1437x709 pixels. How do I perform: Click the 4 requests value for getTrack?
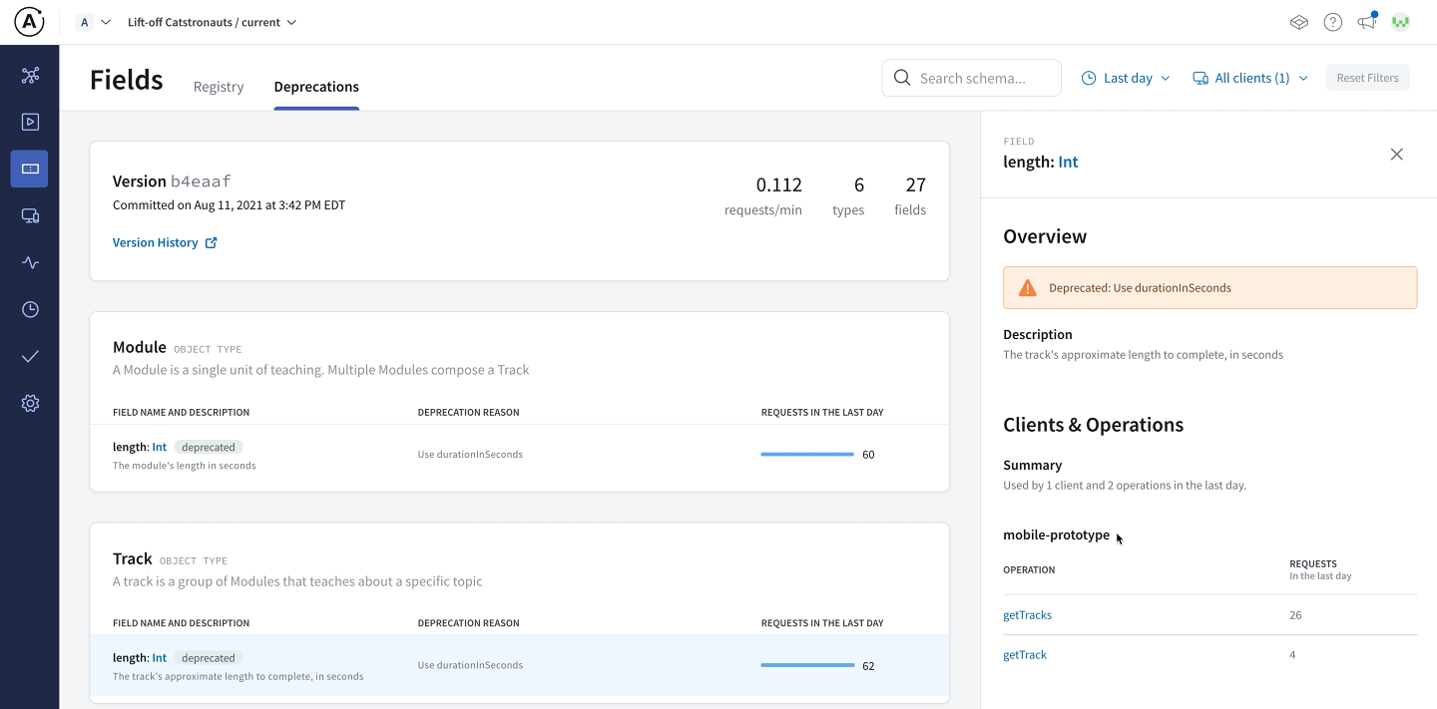1292,655
